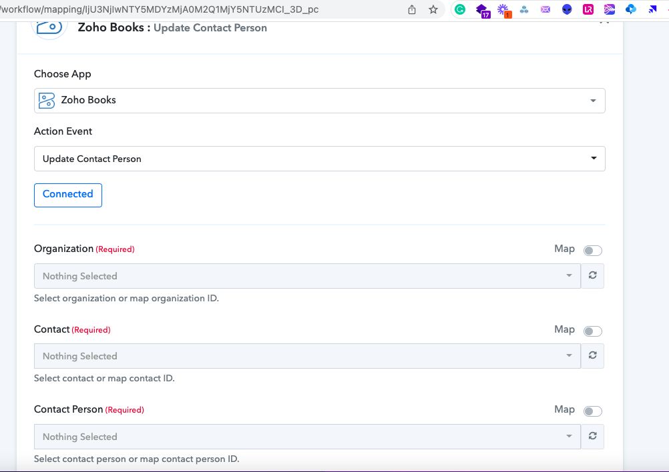Click the share icon in address bar
This screenshot has height=472, width=669.
pos(412,9)
